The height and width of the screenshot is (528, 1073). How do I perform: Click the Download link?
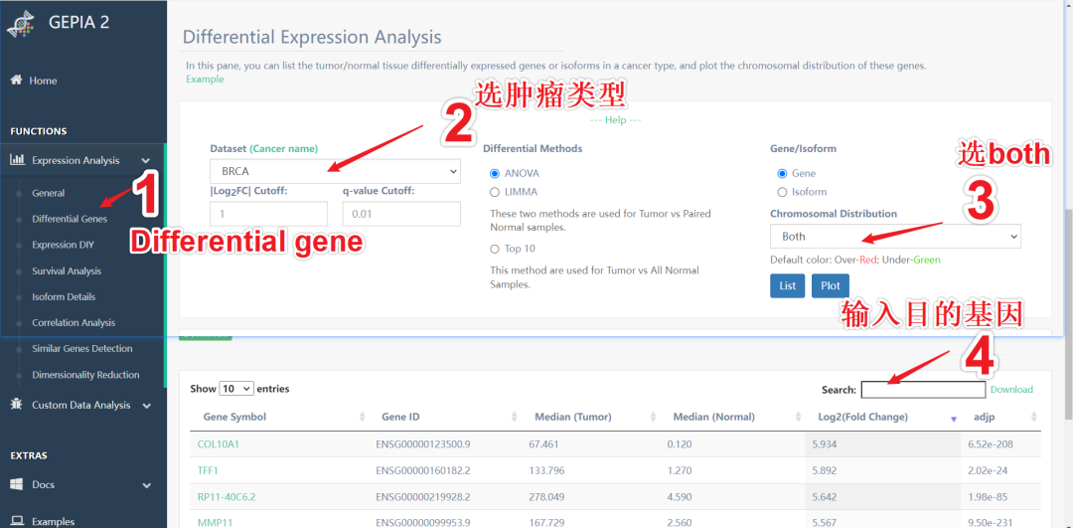point(1011,389)
